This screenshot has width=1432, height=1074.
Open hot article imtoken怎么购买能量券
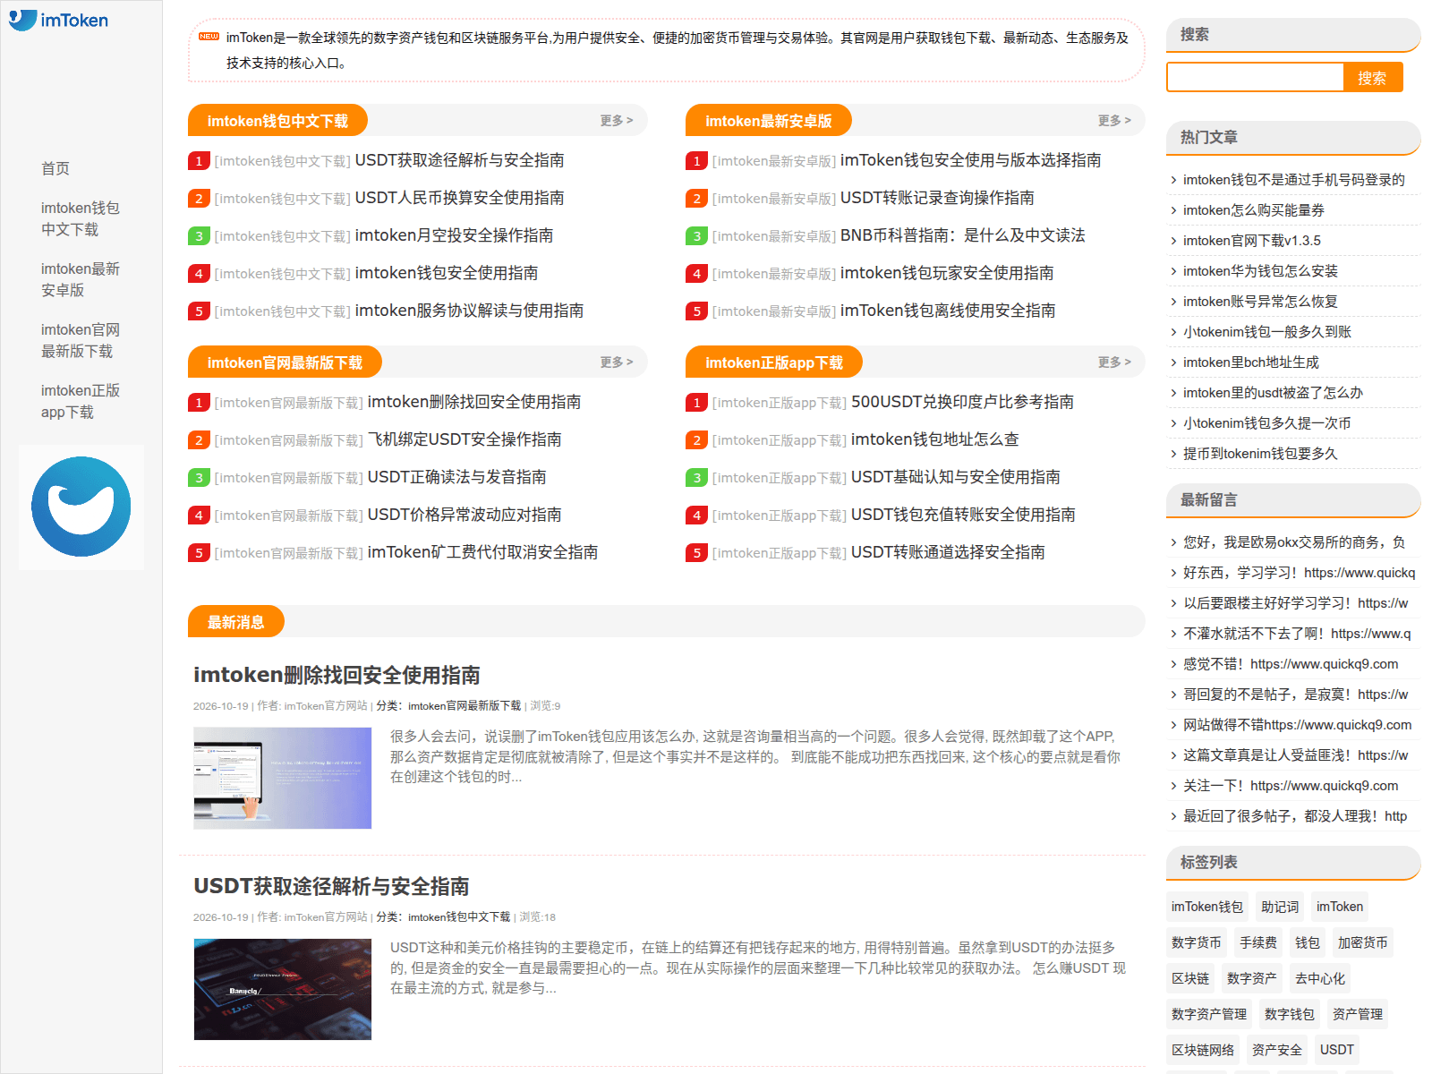click(1254, 210)
